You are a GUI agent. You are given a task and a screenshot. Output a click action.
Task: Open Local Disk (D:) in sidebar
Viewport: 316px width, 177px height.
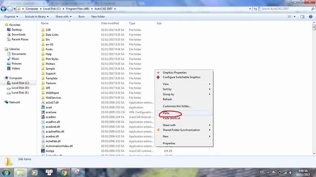[8, 88]
